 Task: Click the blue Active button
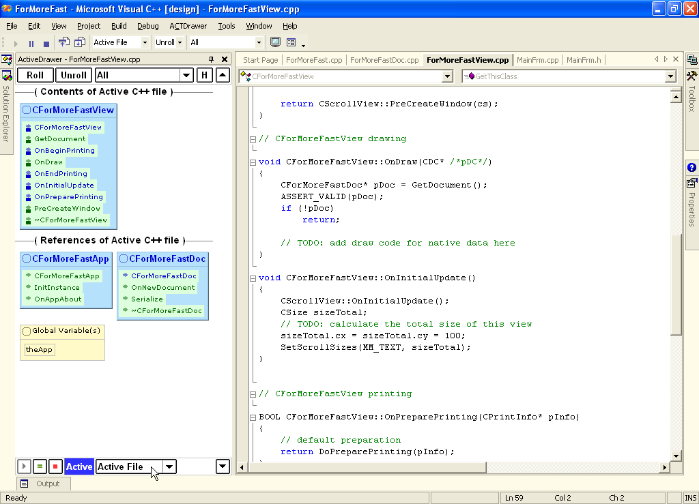79,466
